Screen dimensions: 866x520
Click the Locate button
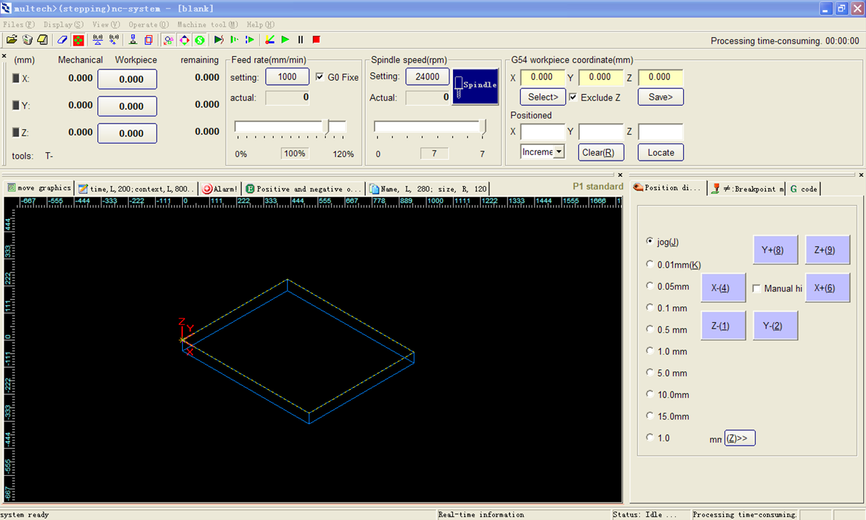[660, 152]
